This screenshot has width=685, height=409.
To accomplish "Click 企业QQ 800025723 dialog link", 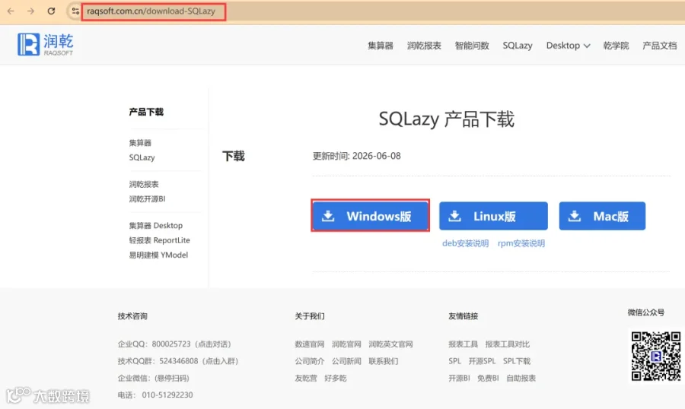I will [x=174, y=344].
